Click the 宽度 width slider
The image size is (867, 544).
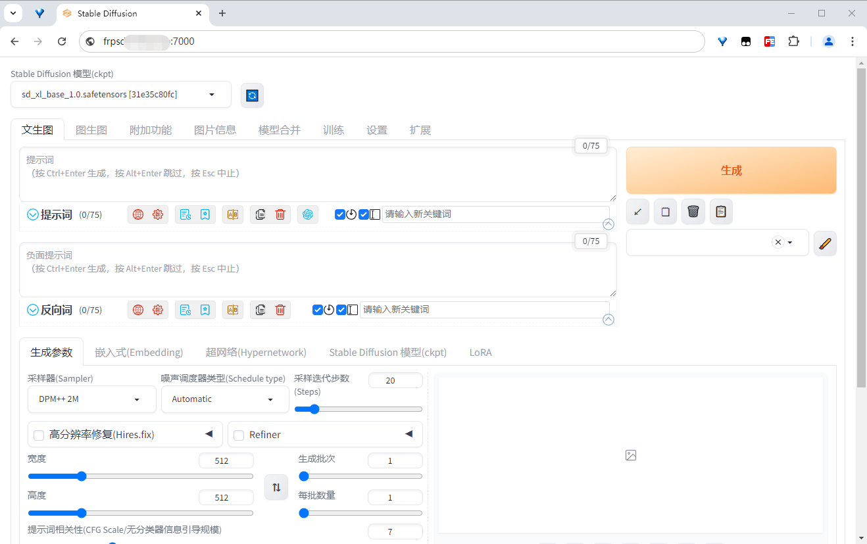(x=140, y=476)
